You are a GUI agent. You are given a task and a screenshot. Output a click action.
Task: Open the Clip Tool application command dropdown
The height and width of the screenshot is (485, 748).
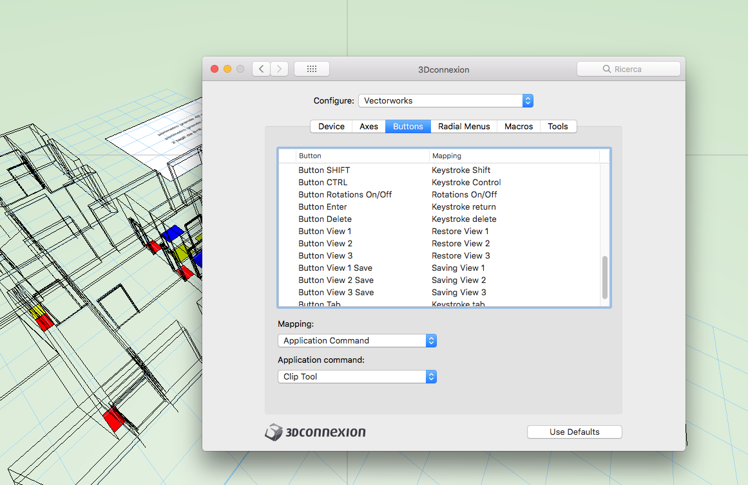click(357, 376)
